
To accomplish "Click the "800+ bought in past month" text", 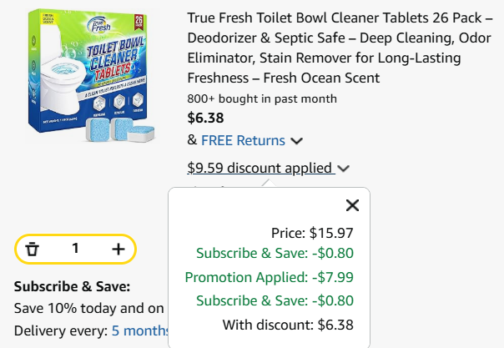I will click(262, 98).
